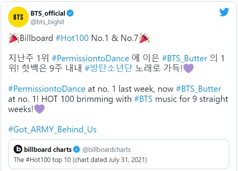Click the BTS_official display name
Image resolution: width=238 pixels, height=171 pixels.
(48, 13)
